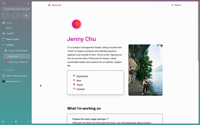Image resolution: width=200 pixels, height=125 pixels.
Task: Click the page vertical scrollbar
Action: [198, 32]
